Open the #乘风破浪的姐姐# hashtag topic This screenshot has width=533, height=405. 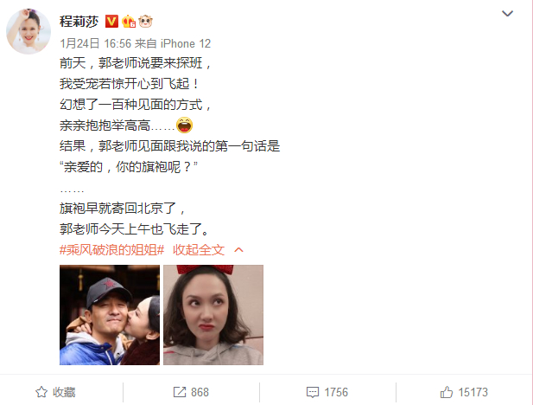coord(111,250)
